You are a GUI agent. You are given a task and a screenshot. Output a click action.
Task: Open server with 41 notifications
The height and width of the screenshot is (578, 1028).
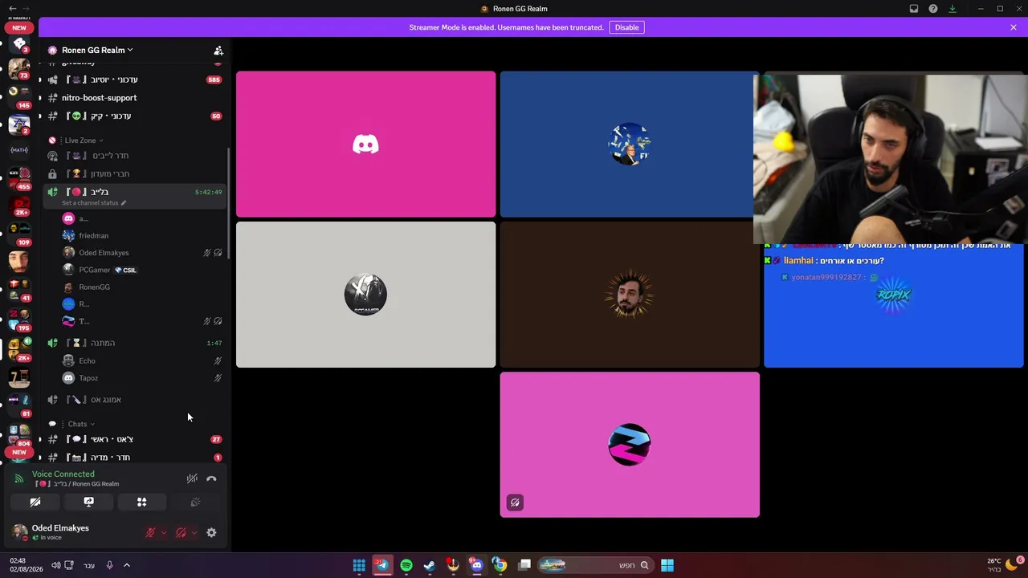(19, 288)
